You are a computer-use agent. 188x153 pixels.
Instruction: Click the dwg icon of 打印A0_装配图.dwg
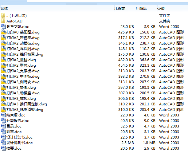[3, 32]
